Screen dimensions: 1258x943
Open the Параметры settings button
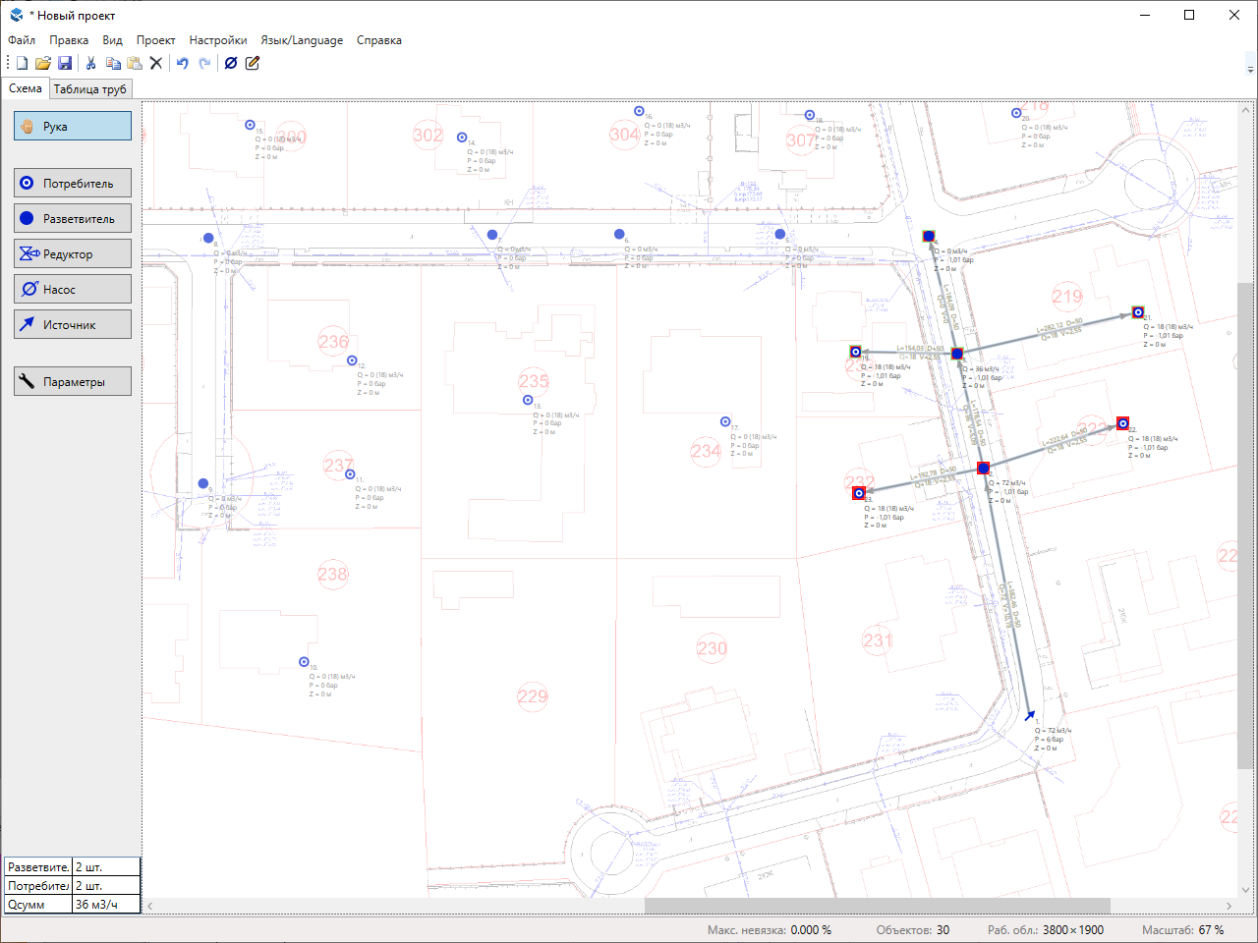tap(73, 381)
